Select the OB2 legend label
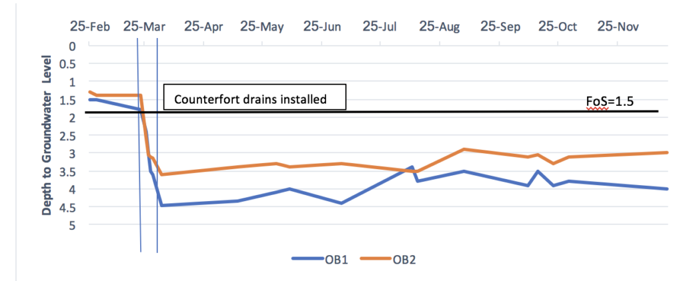The width and height of the screenshot is (683, 281). pos(406,260)
